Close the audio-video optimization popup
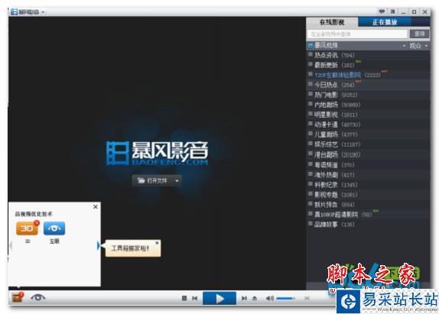 pos(96,206)
